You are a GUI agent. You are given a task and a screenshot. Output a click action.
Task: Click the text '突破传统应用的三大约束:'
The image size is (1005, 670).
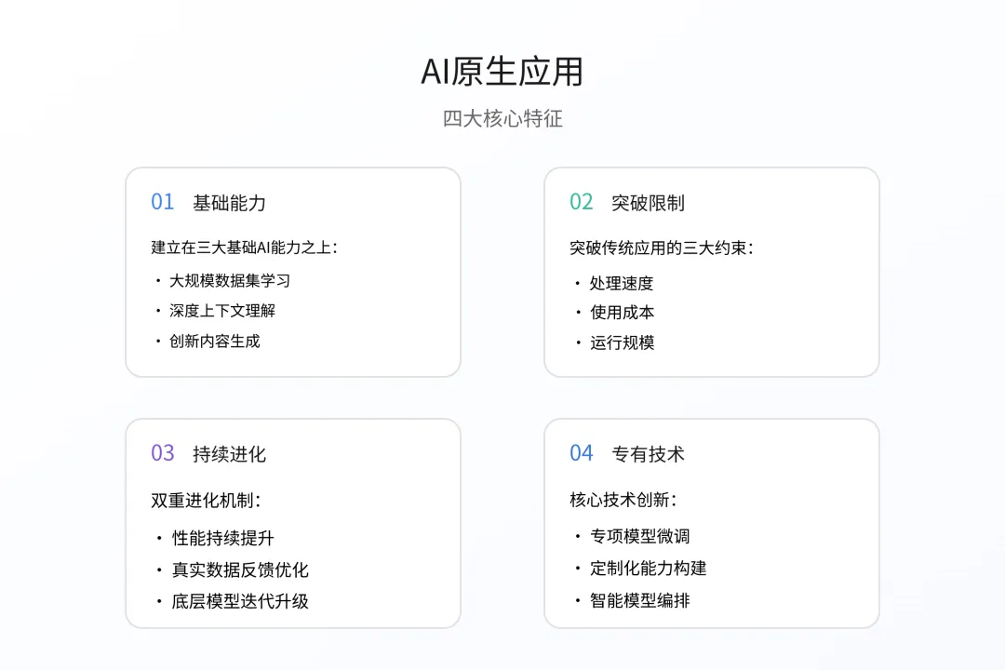[662, 248]
